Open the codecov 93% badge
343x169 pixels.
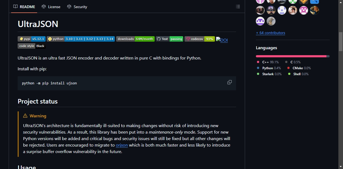[x=200, y=39]
